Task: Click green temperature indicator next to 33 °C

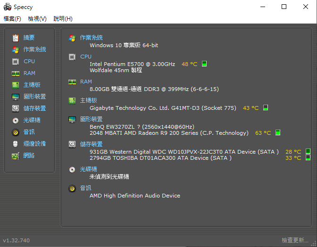Action: (x=308, y=157)
